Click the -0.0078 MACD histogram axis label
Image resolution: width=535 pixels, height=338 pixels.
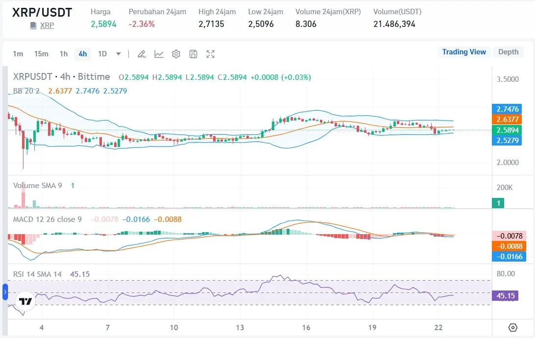[509, 236]
